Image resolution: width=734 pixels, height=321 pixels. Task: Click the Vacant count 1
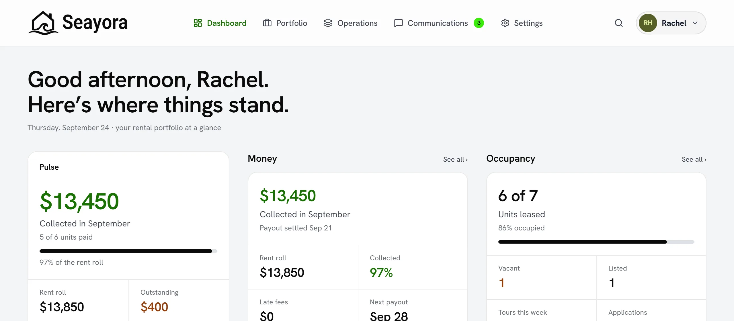[501, 283]
